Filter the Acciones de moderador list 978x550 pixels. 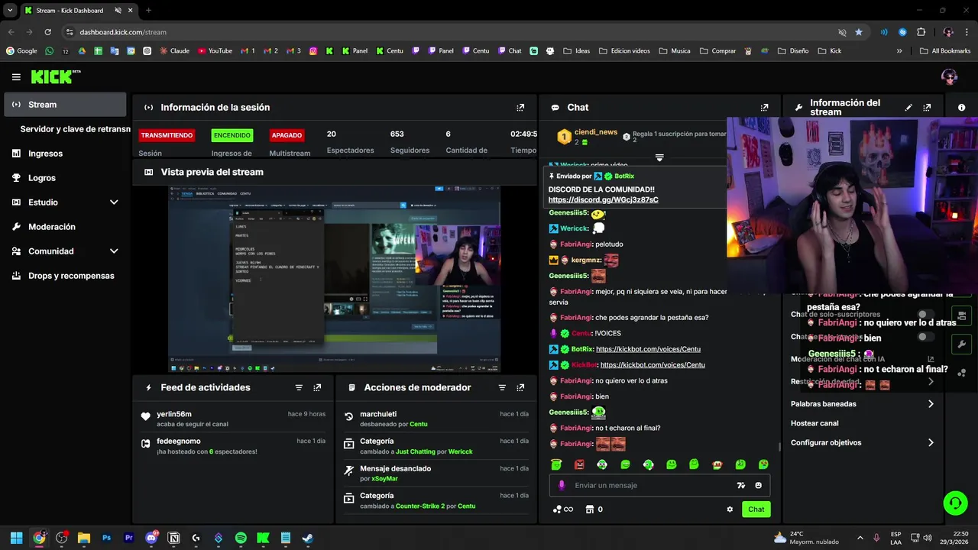click(502, 387)
